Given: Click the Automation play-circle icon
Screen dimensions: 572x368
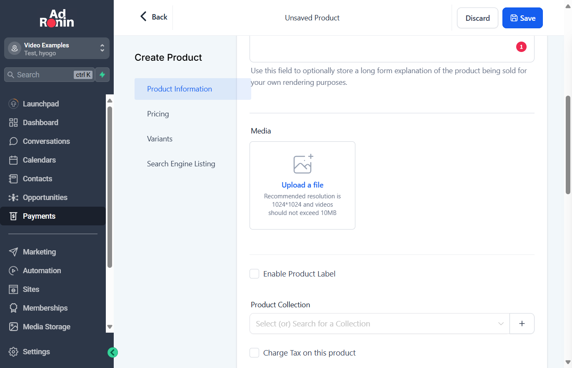Looking at the screenshot, I should click(x=13, y=270).
